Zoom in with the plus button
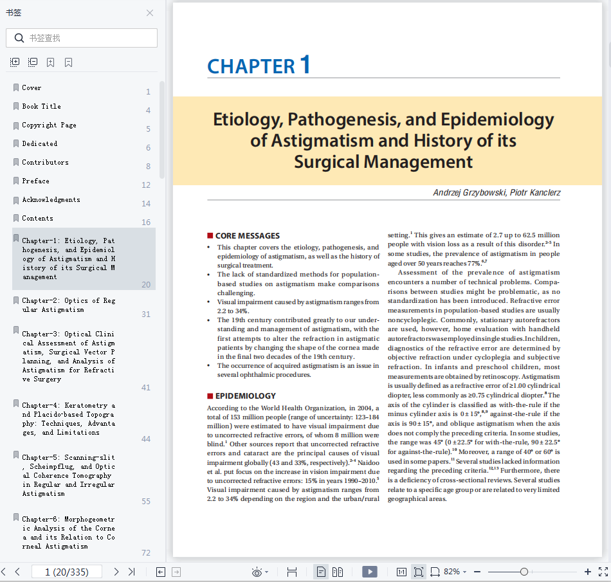 (588, 572)
